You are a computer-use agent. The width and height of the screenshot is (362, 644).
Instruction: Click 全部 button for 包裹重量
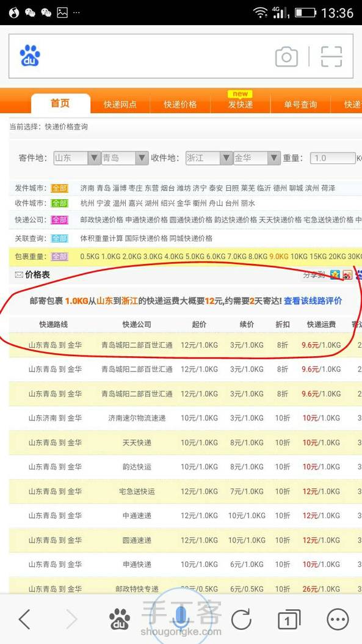(x=59, y=257)
